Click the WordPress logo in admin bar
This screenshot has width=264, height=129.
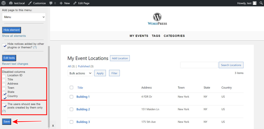coord(4,3)
